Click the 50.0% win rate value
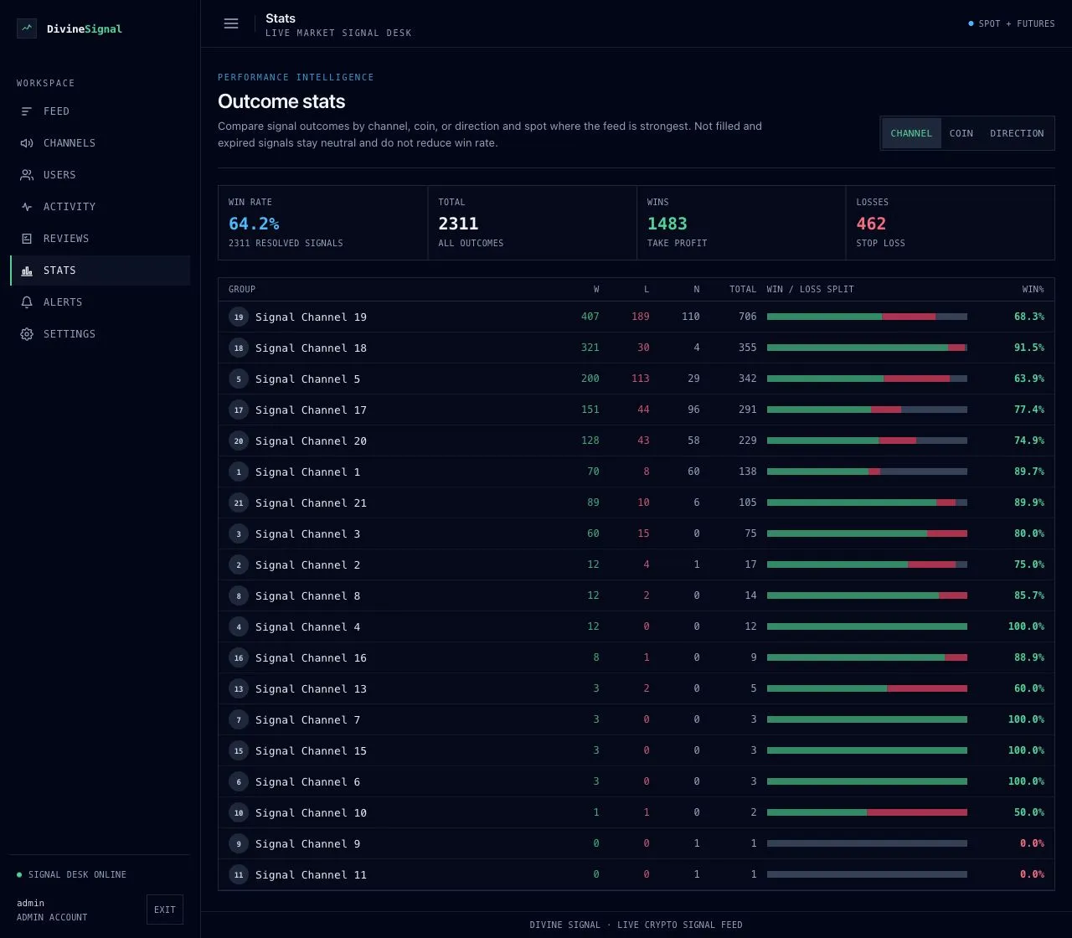The image size is (1072, 938). click(x=1029, y=812)
